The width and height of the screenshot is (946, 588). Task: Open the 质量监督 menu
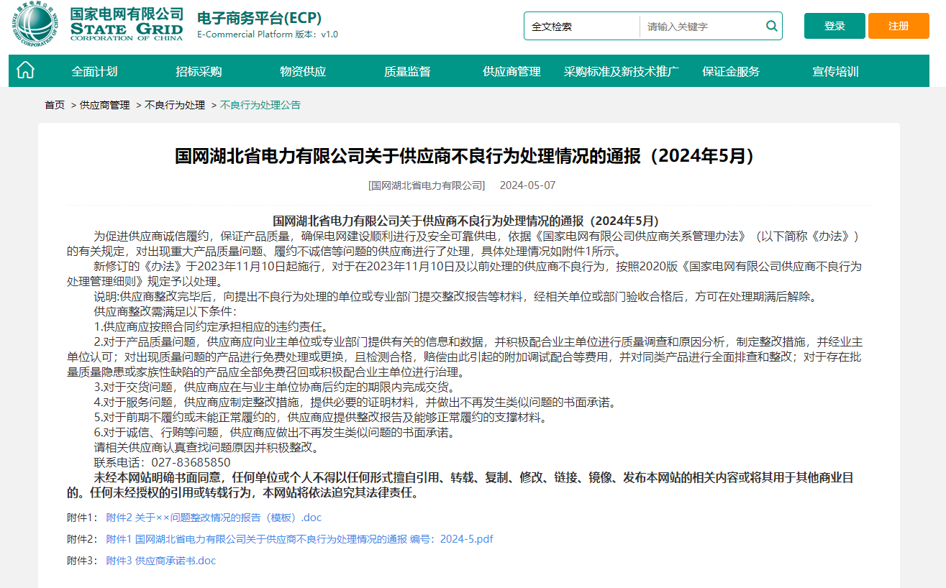click(x=407, y=71)
